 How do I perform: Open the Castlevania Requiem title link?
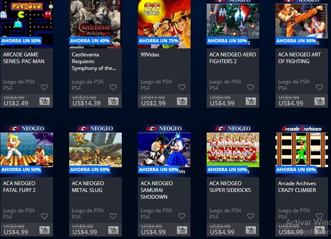[x=94, y=61]
